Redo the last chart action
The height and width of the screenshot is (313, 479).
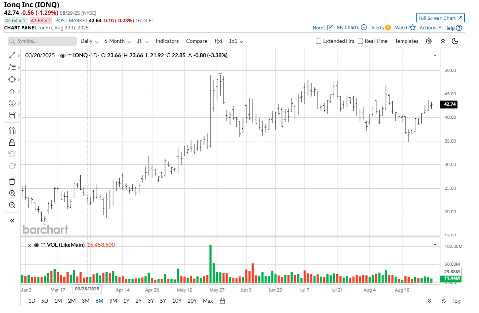[12, 166]
